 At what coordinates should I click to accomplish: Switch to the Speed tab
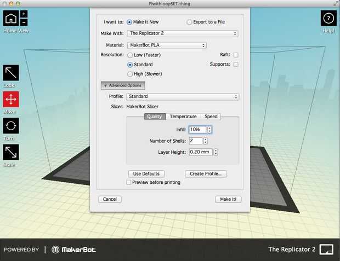[211, 117]
